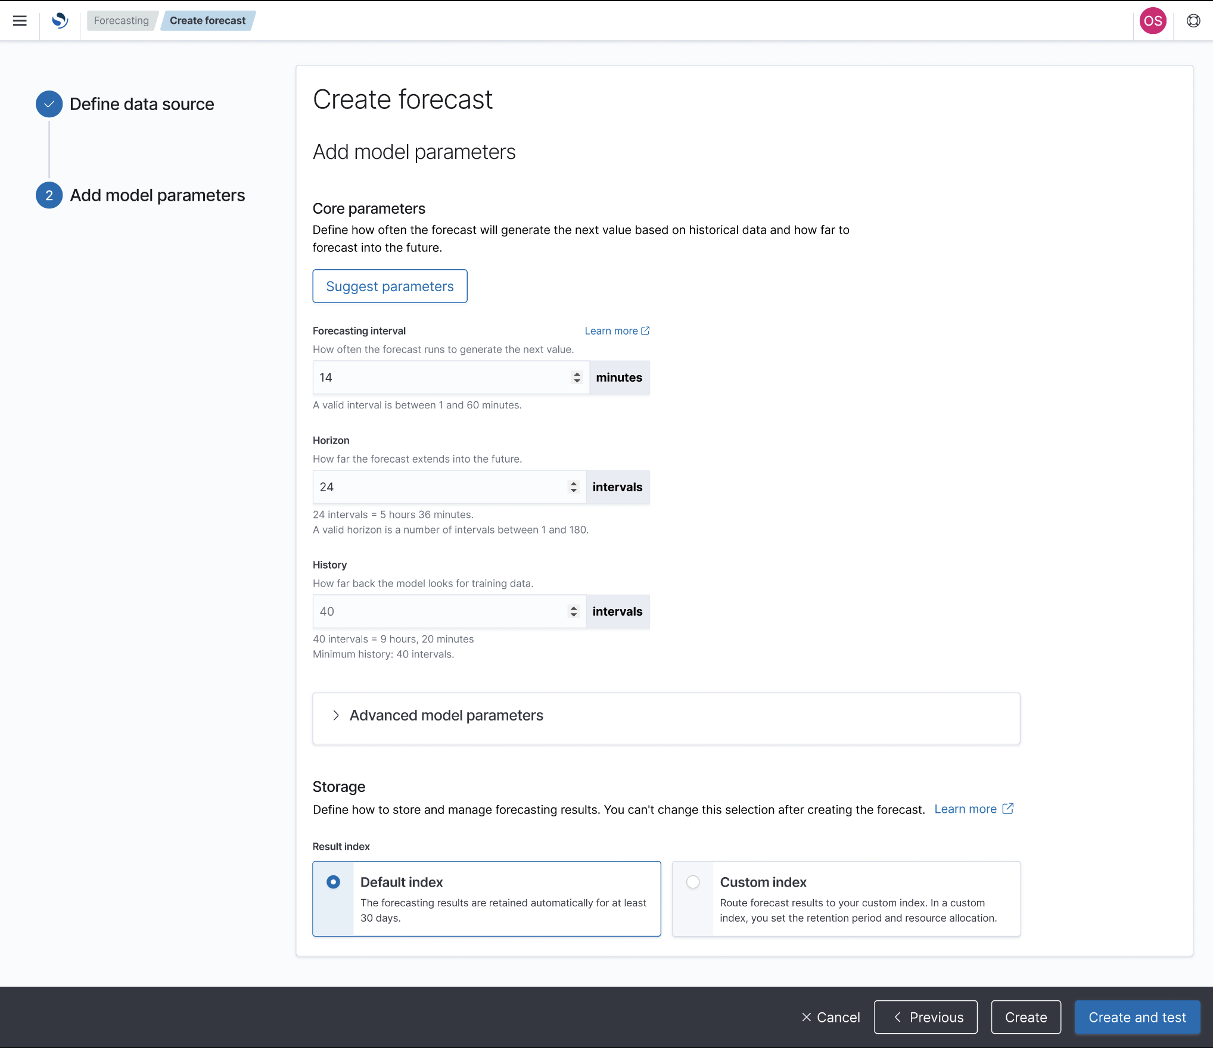This screenshot has width=1213, height=1048.
Task: Select the Default index radio button
Action: point(333,882)
